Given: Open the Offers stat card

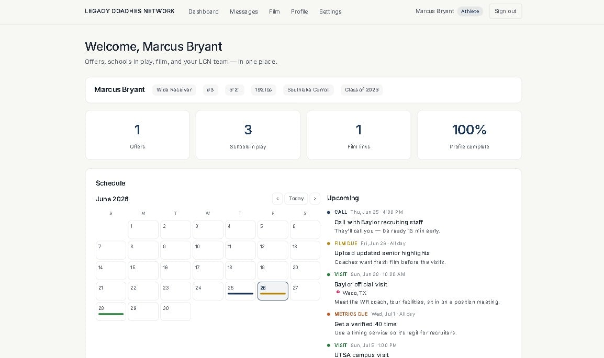Looking at the screenshot, I should point(138,135).
